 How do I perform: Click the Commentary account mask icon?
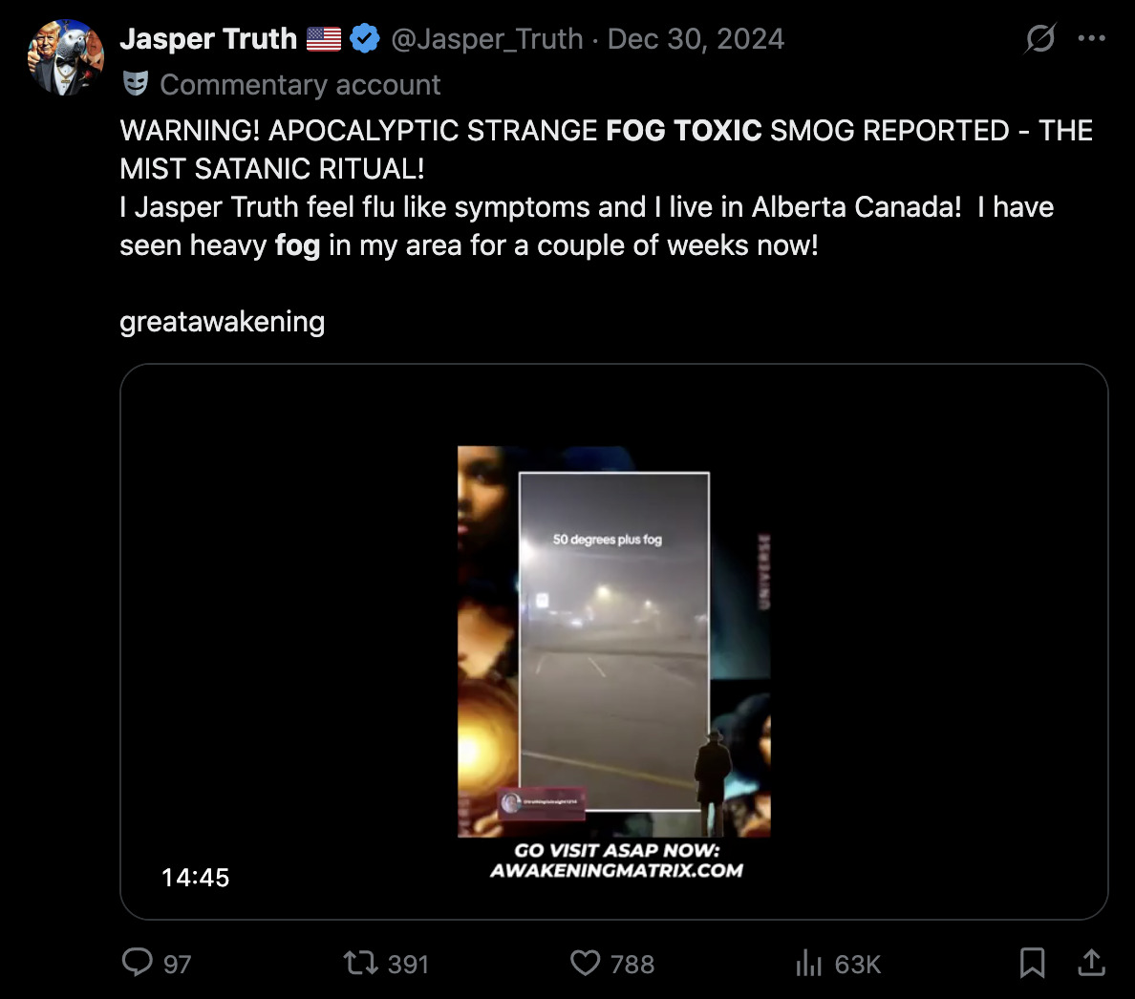click(136, 84)
